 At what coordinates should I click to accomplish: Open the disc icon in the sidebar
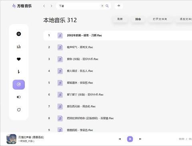pyautogui.click(x=19, y=34)
